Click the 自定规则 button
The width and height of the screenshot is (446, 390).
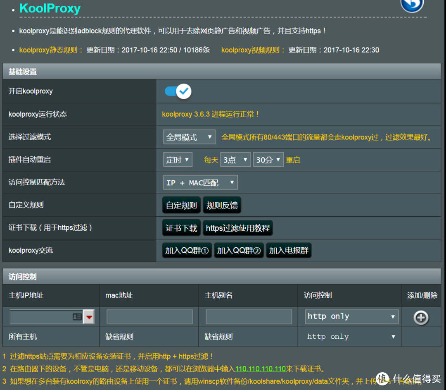[181, 205]
